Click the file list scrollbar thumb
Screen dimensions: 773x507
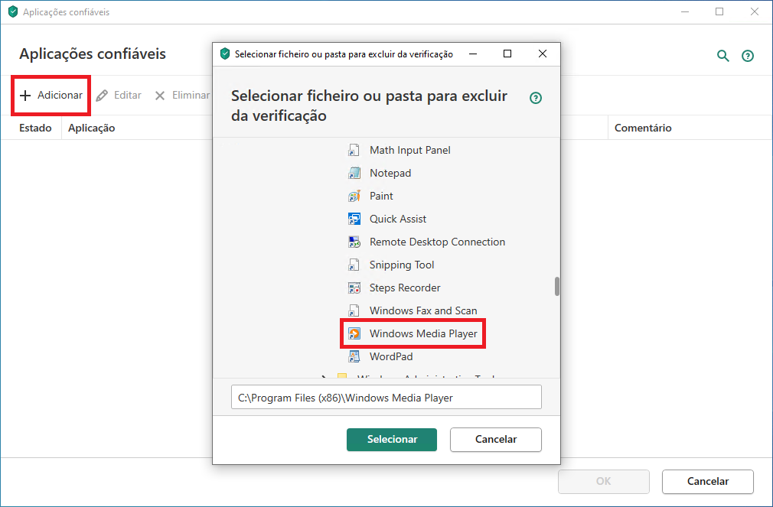tap(557, 286)
